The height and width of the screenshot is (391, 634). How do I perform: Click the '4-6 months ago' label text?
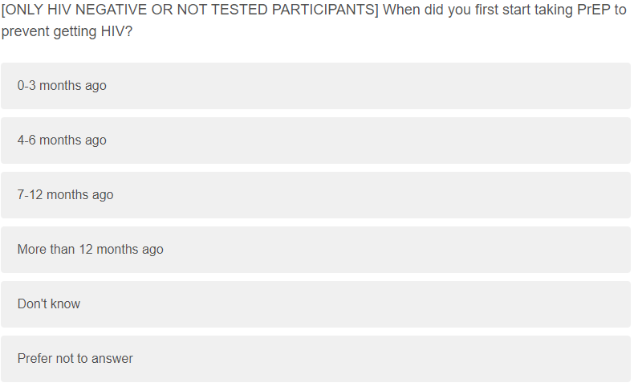[62, 141]
